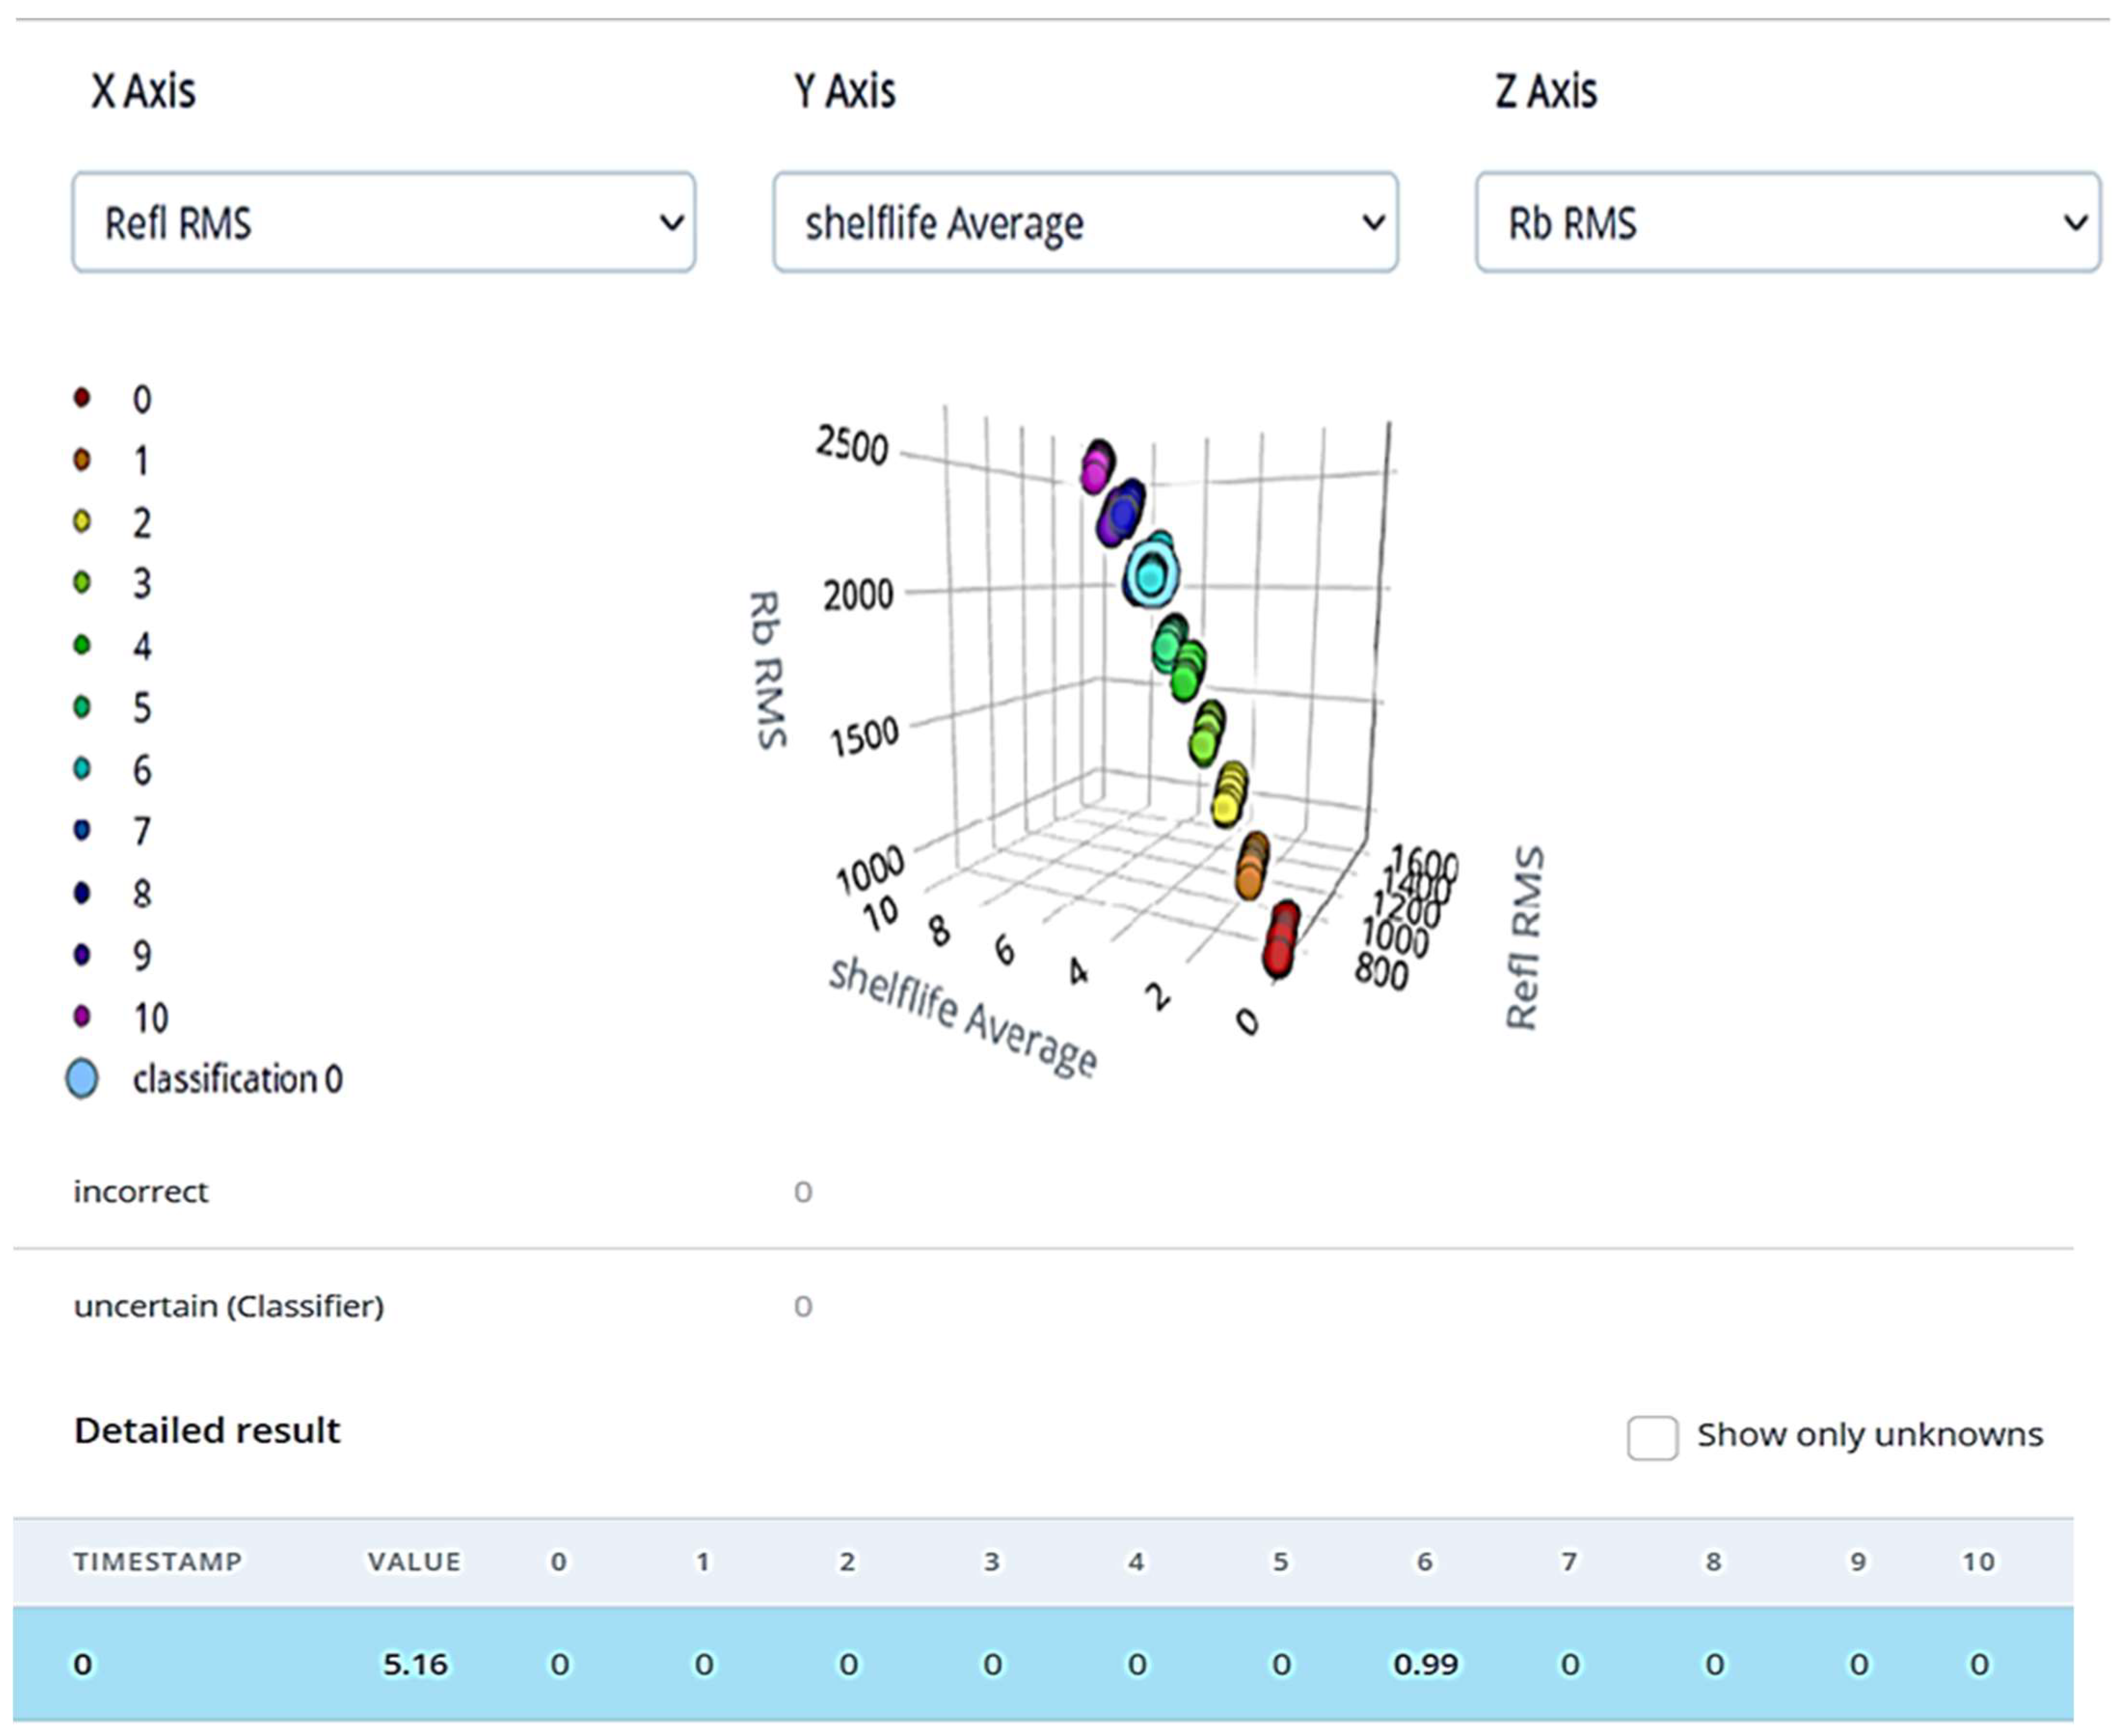2117x1736 pixels.
Task: Click the VALUE column header
Action: [x=414, y=1561]
